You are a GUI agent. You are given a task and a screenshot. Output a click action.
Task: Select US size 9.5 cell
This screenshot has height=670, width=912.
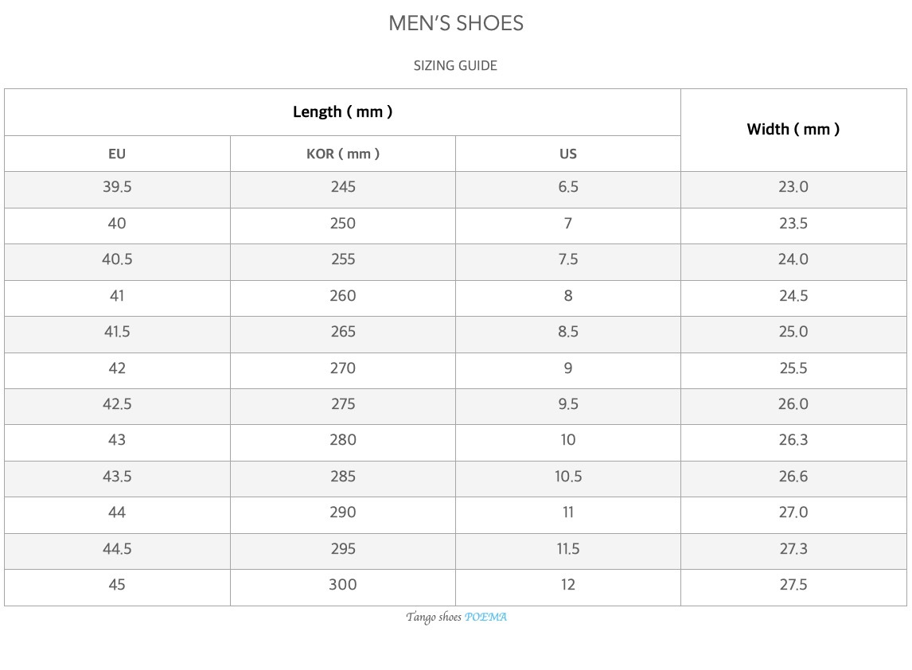tap(568, 404)
